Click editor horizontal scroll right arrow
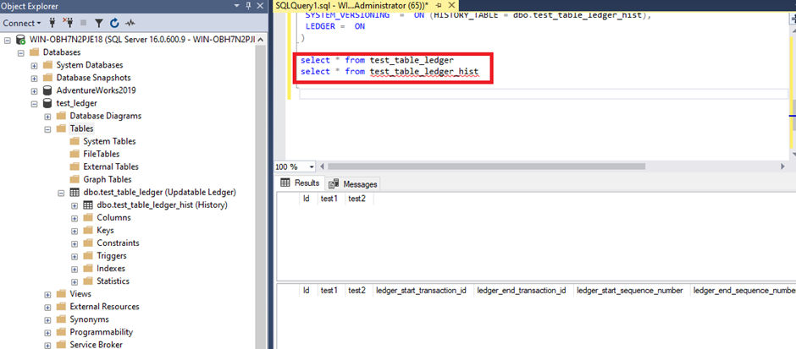796x349 pixels. click(782, 166)
